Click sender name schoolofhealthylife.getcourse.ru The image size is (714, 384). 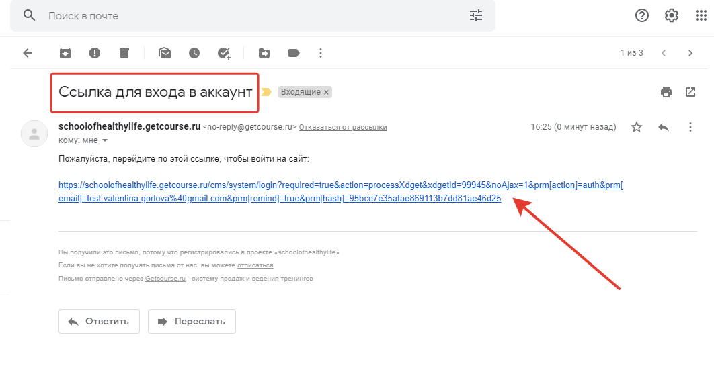pyautogui.click(x=129, y=126)
